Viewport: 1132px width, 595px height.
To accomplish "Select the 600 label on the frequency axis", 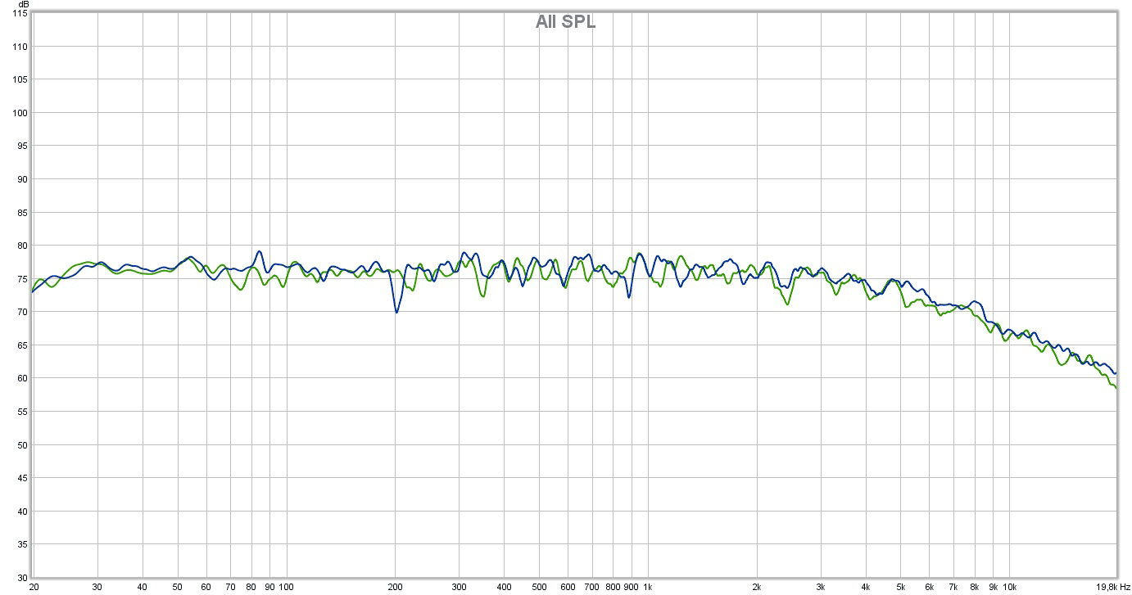I will (568, 587).
